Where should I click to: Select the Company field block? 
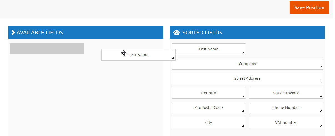click(x=247, y=64)
